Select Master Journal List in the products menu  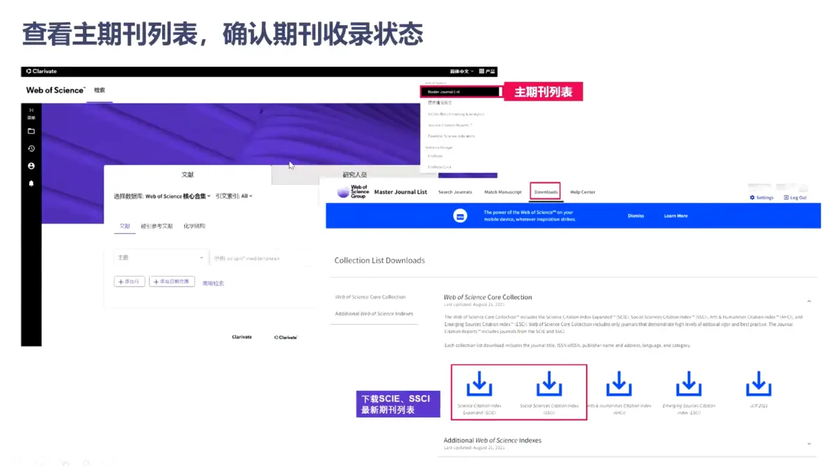[x=461, y=92]
